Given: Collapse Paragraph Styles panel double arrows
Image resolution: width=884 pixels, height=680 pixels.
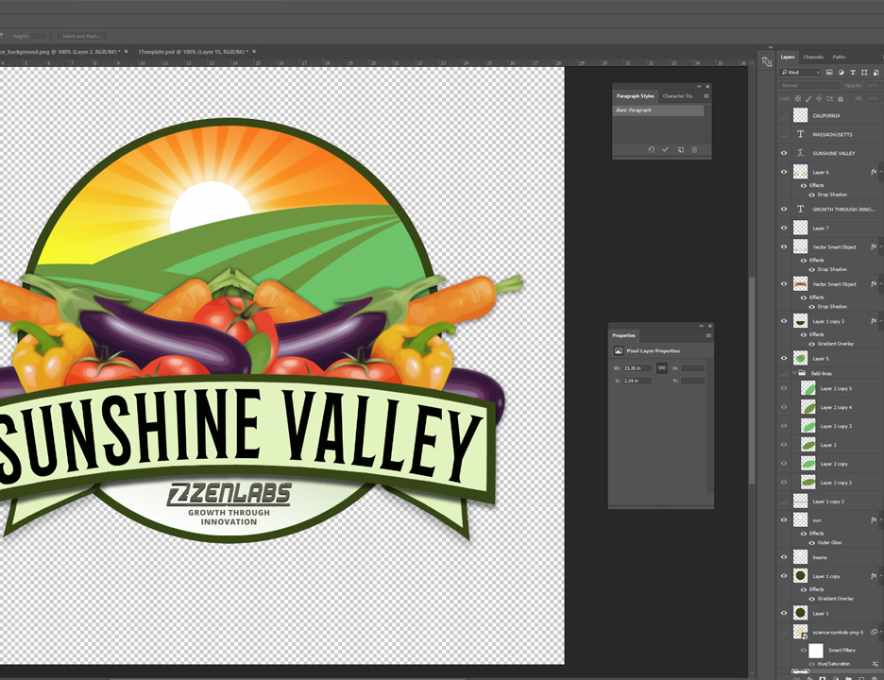Looking at the screenshot, I should [x=699, y=86].
